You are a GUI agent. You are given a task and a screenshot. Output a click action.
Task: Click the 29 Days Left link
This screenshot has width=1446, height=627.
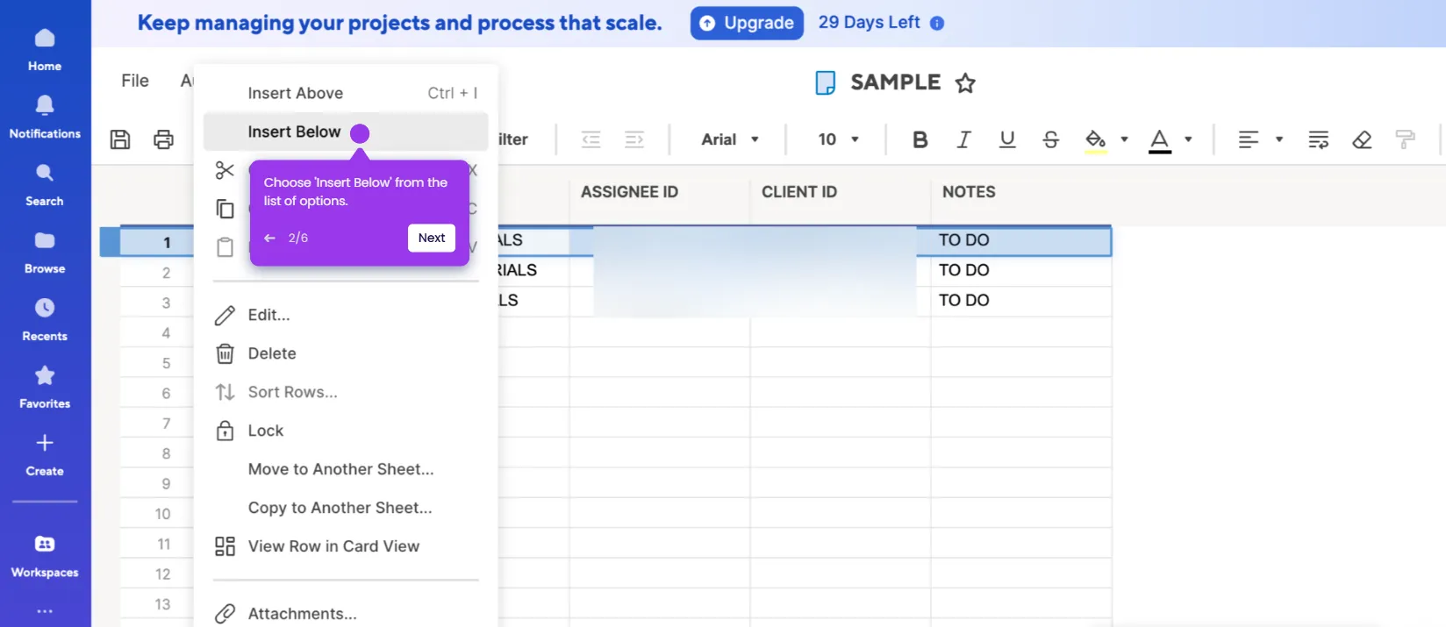pos(869,23)
